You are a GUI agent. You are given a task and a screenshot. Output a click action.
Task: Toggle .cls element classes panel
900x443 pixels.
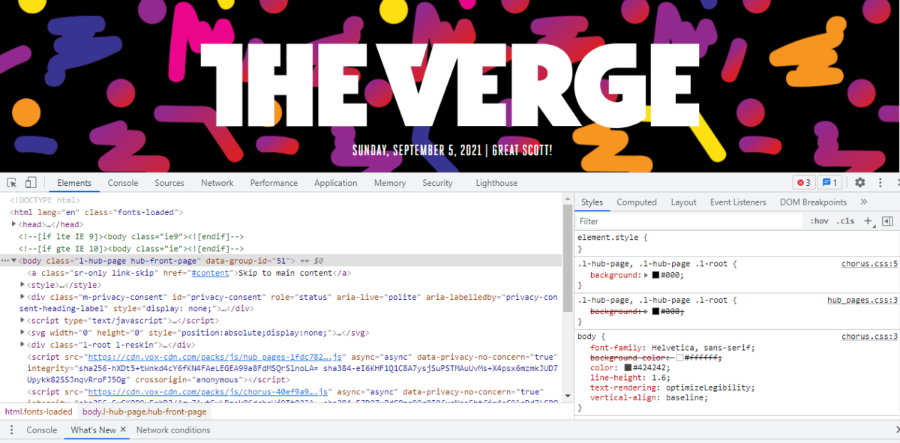point(846,221)
